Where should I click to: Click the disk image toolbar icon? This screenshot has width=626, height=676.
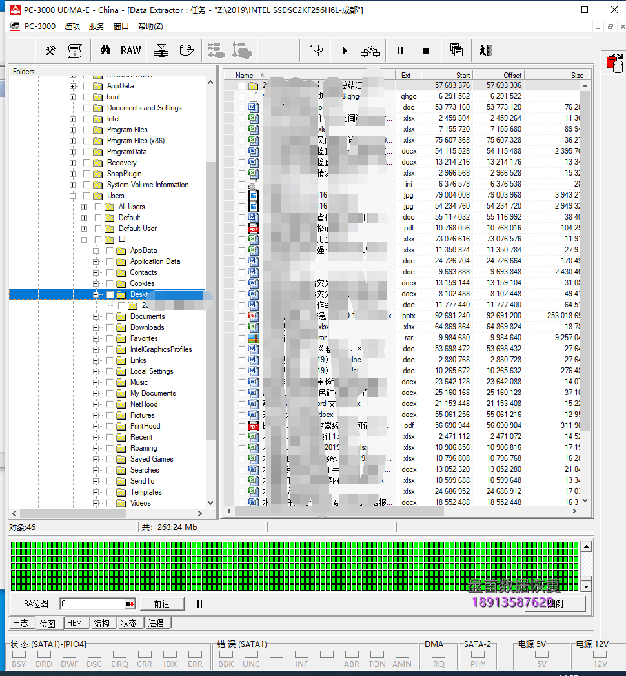187,50
